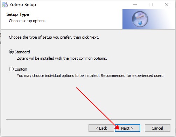Cancel the Zotero installation

point(157,128)
